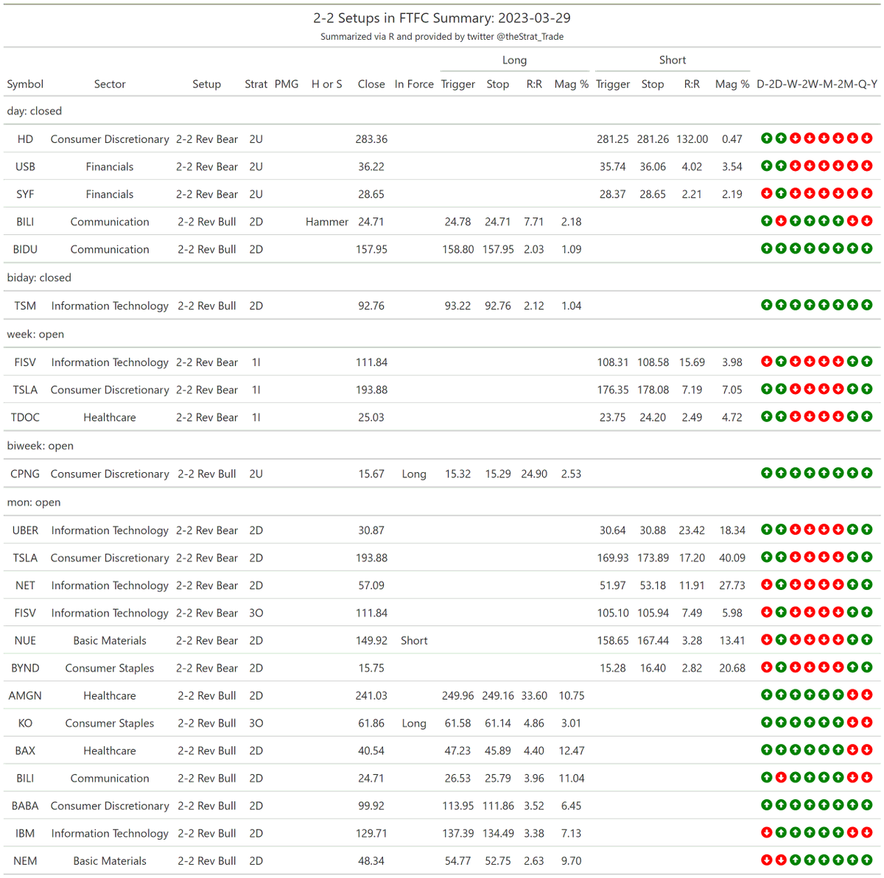Click the Close column header
The width and height of the screenshot is (884, 878).
(x=371, y=84)
